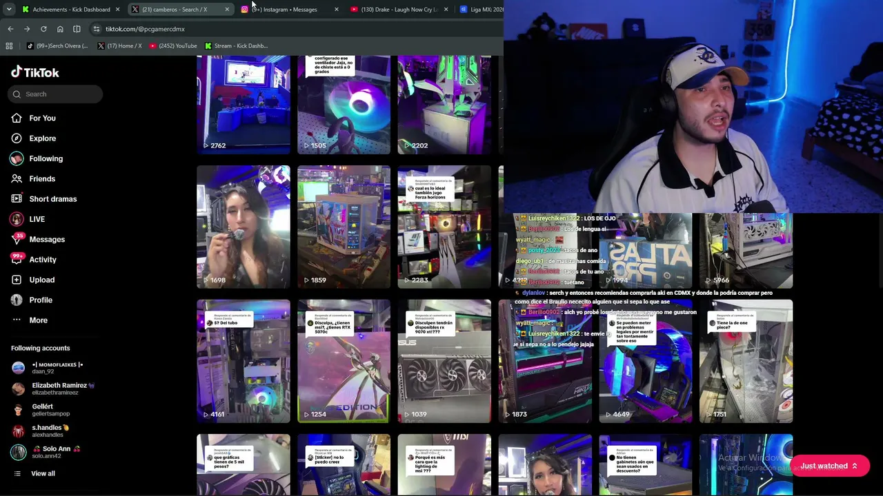Click the split view toolbar icon

(77, 29)
